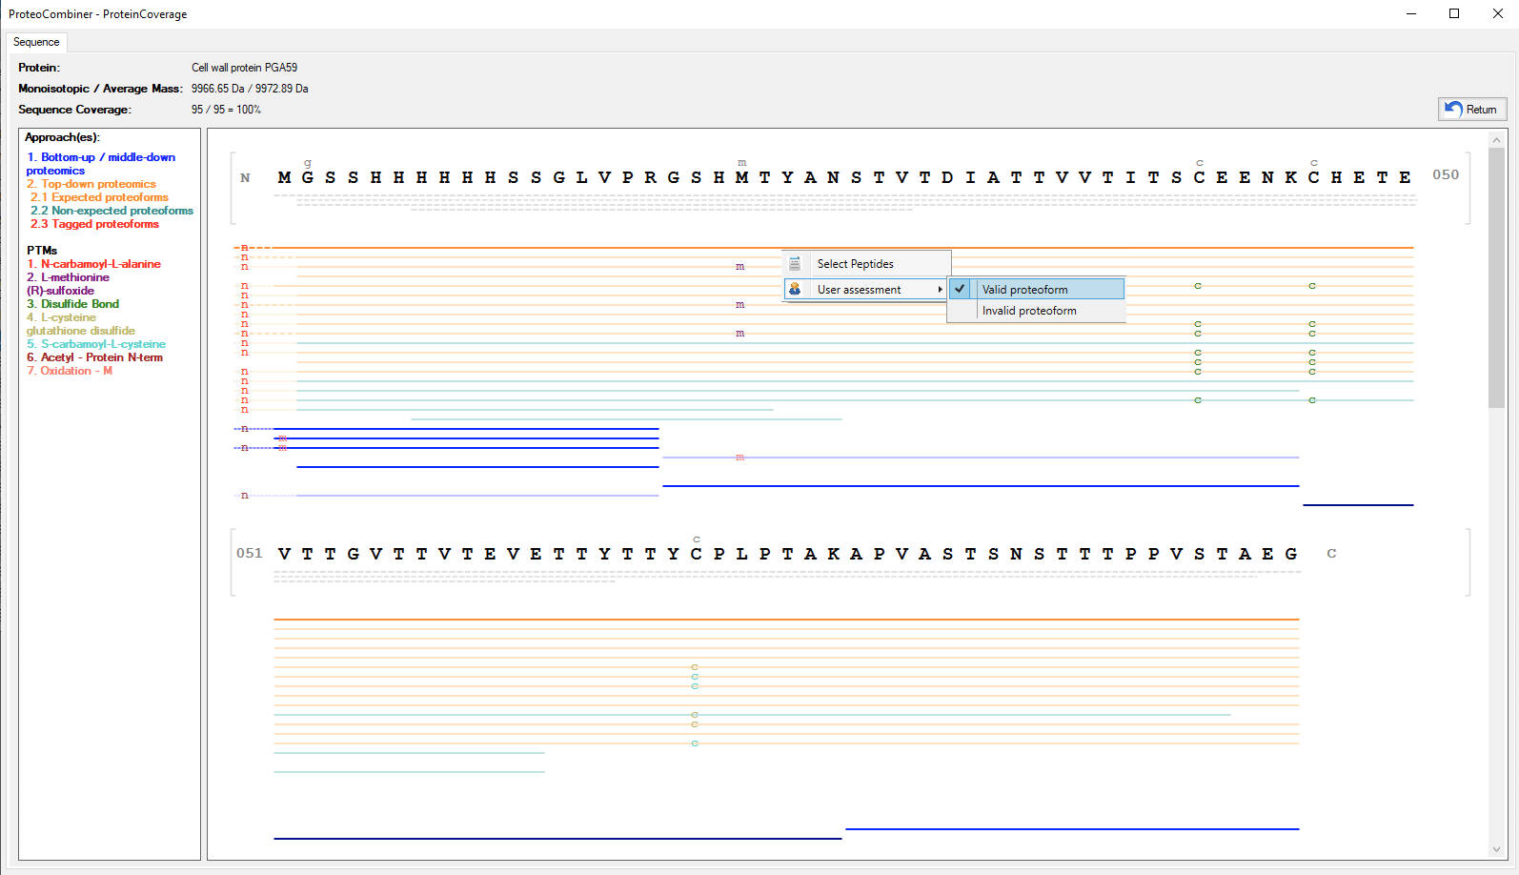Click the Oxidation - M PTM label
Screen dimensions: 1519x875
click(x=75, y=371)
